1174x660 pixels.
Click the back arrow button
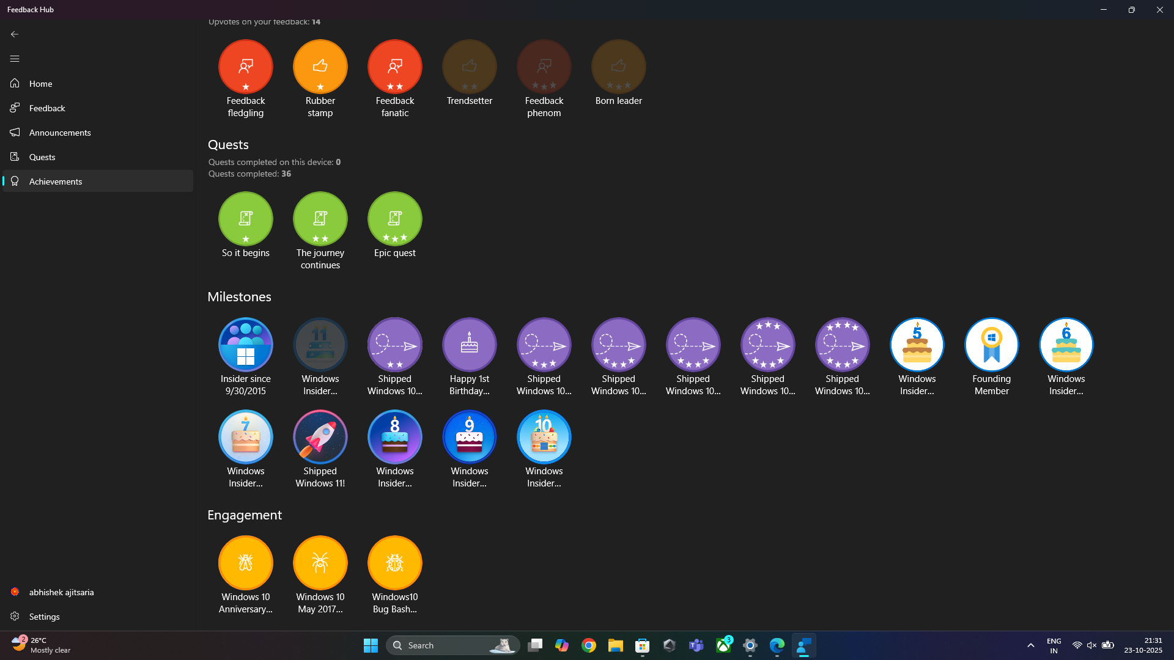click(x=15, y=34)
